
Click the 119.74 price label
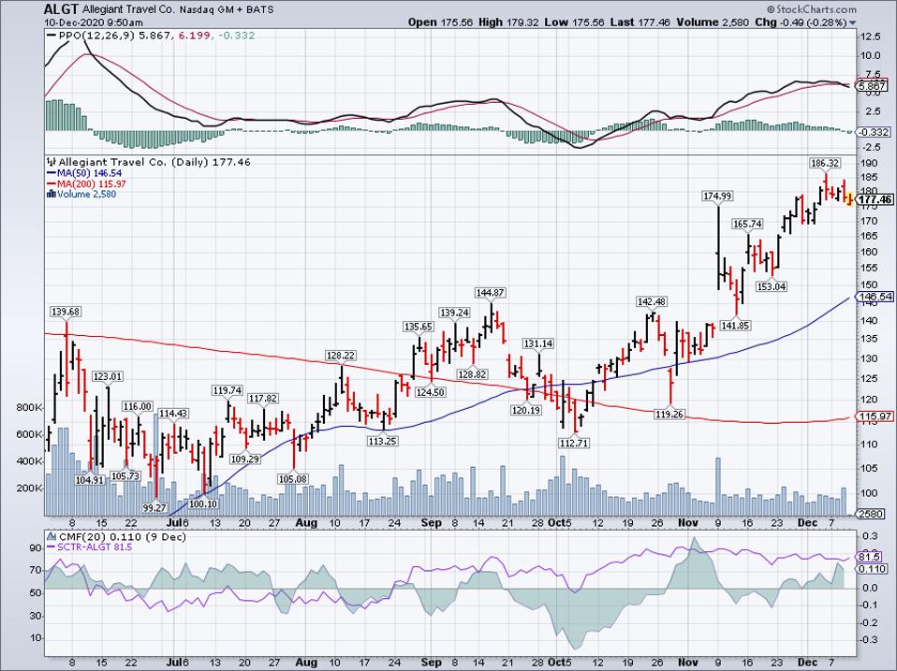click(x=228, y=390)
